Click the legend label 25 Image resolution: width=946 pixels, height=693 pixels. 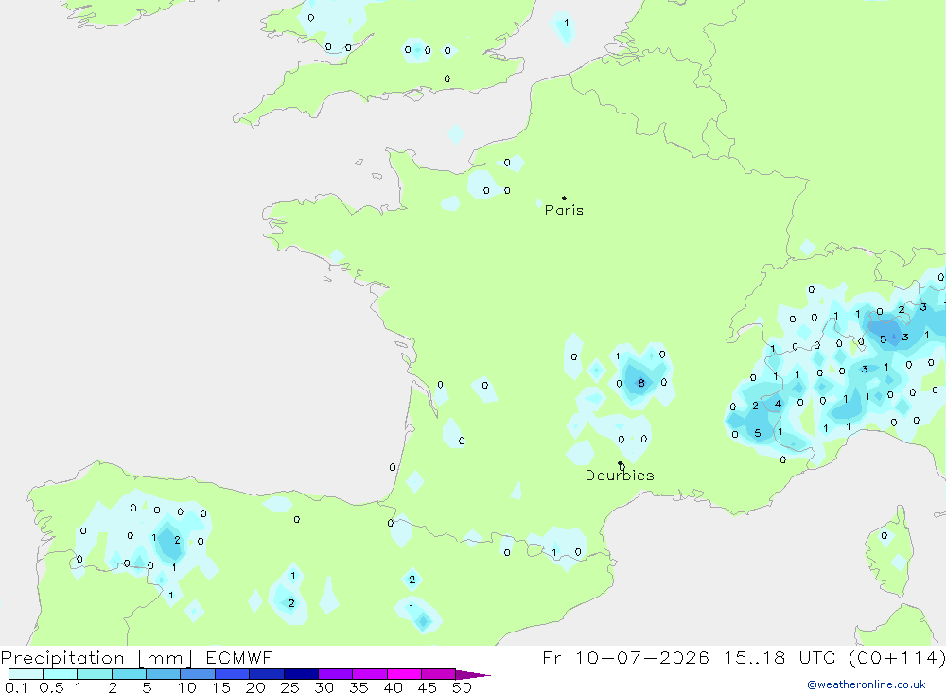pyautogui.click(x=289, y=687)
